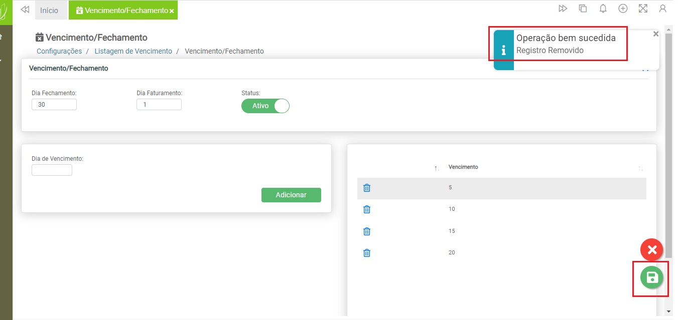678x320 pixels.
Task: Sort by the Vencimento column header
Action: coord(463,167)
